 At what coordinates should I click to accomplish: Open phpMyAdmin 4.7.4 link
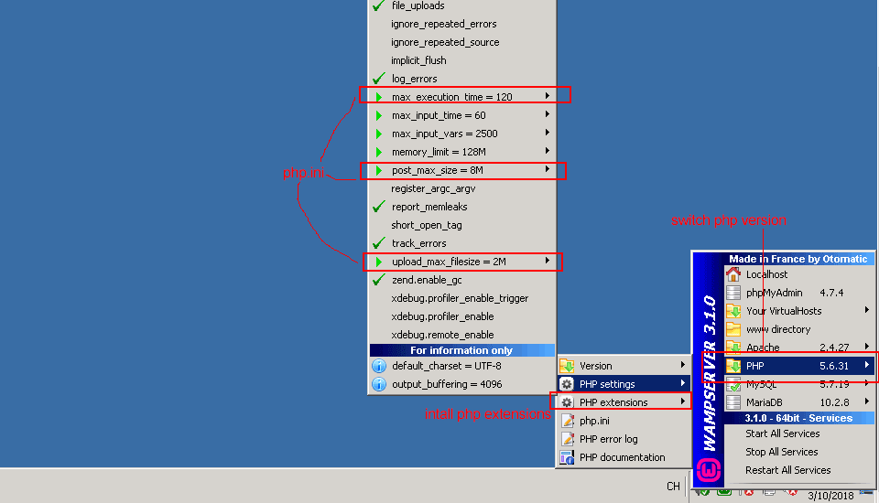coord(798,293)
